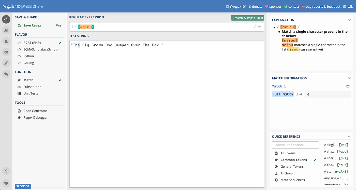
Task: Collapse the 'Match a single character' tree node
Action: pos(279,32)
